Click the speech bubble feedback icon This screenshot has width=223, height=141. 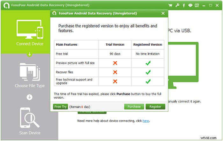tap(190, 5)
